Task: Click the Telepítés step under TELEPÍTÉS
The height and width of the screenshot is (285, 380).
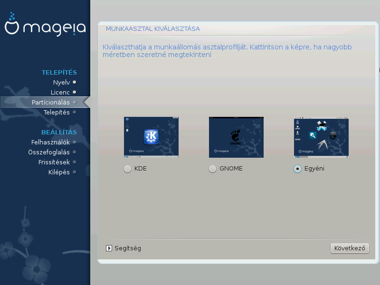Action: (57, 112)
